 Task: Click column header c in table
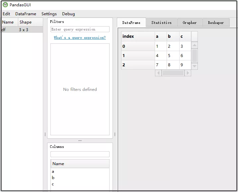185,36
